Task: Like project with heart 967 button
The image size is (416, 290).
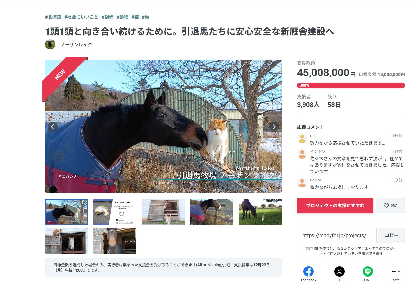Action: pos(390,206)
